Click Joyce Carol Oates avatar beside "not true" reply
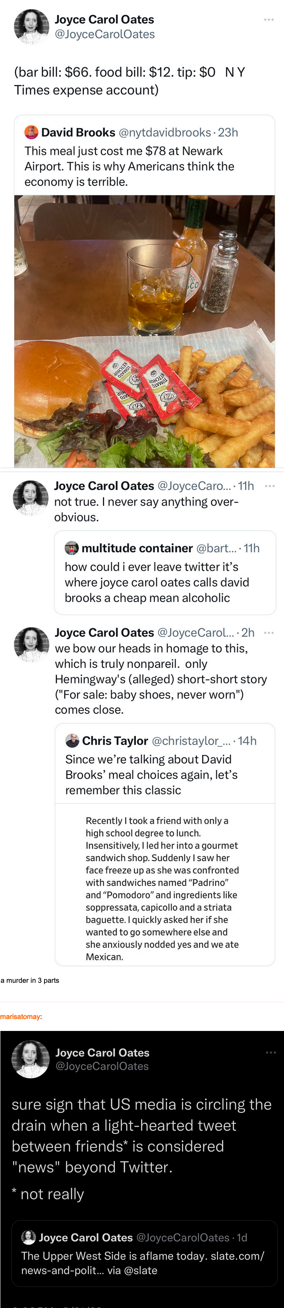Image resolution: width=284 pixels, height=1308 pixels. pyautogui.click(x=30, y=498)
